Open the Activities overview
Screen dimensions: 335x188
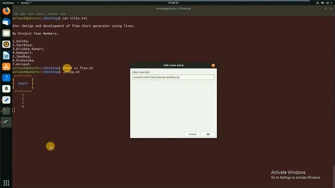pos(8,3)
